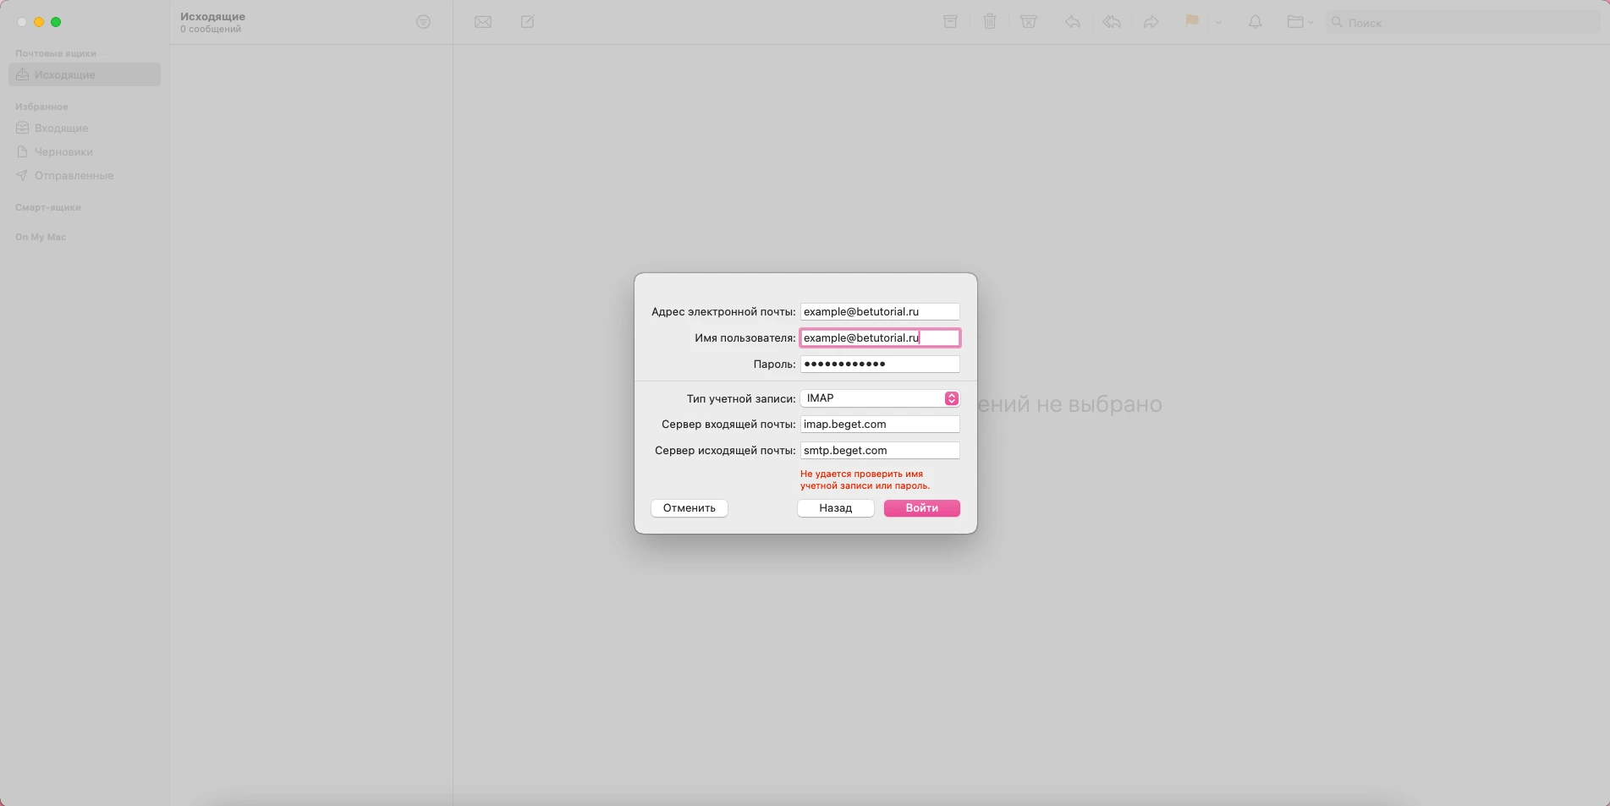The width and height of the screenshot is (1610, 806).
Task: Click the Trash delete icon
Action: [989, 22]
